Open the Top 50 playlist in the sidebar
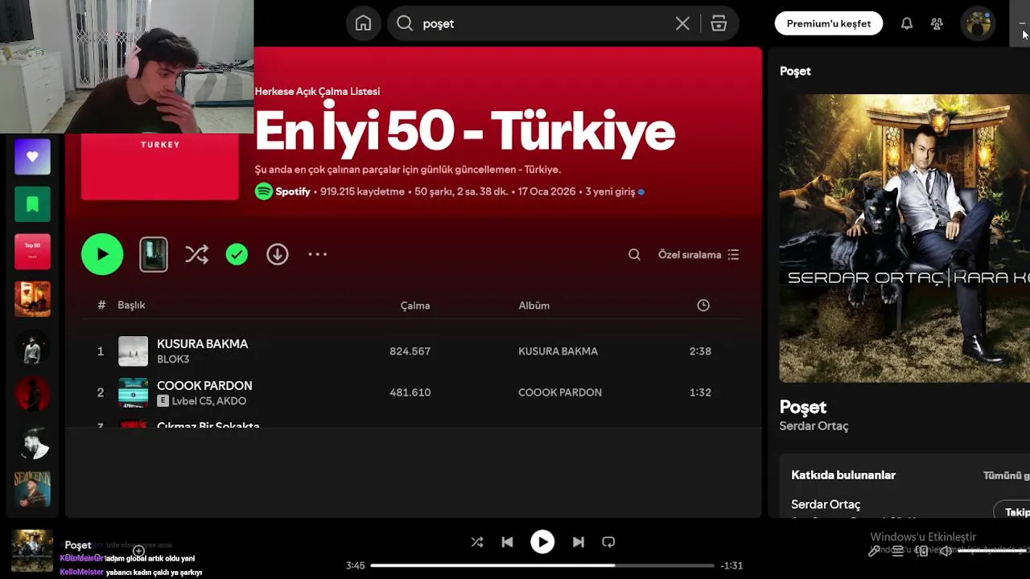 coord(32,252)
